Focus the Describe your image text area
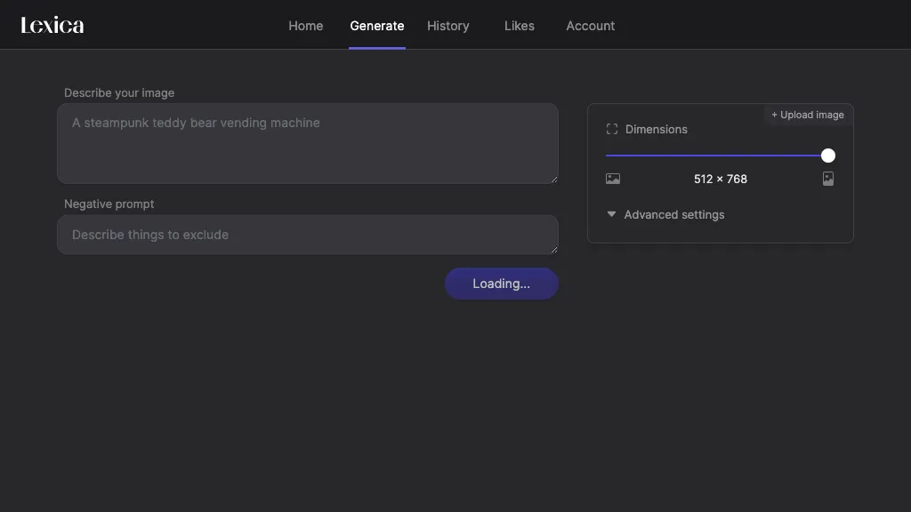This screenshot has width=911, height=512. click(307, 143)
